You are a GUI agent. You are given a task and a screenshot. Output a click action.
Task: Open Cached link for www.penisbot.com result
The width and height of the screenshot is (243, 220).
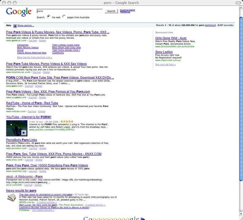coord(33,148)
